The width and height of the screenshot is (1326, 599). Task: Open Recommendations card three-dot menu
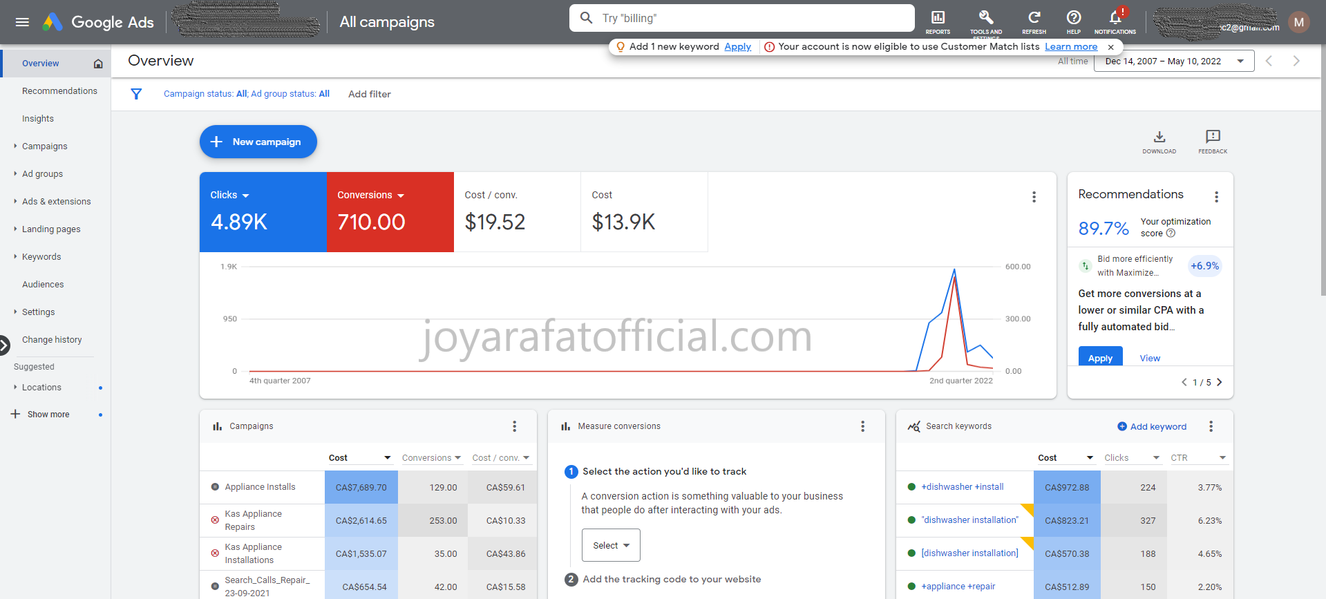(1216, 197)
